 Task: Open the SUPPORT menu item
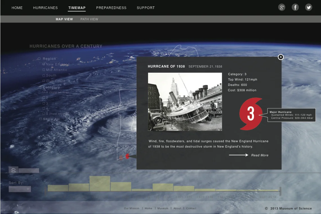click(146, 8)
